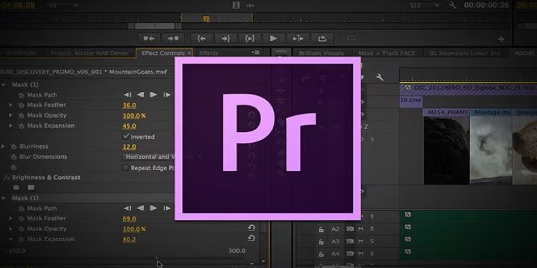Open the 01 Slopestyle Lower 3rd tab
Image resolution: width=537 pixels, height=268 pixels.
464,53
